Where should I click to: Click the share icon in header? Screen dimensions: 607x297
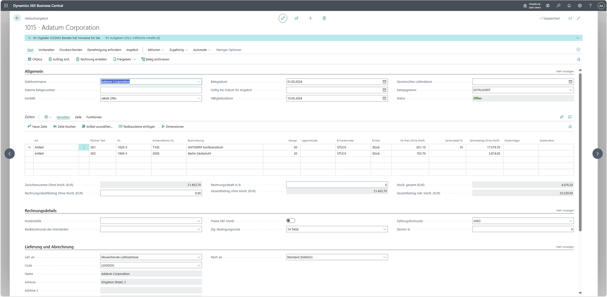pos(297,18)
